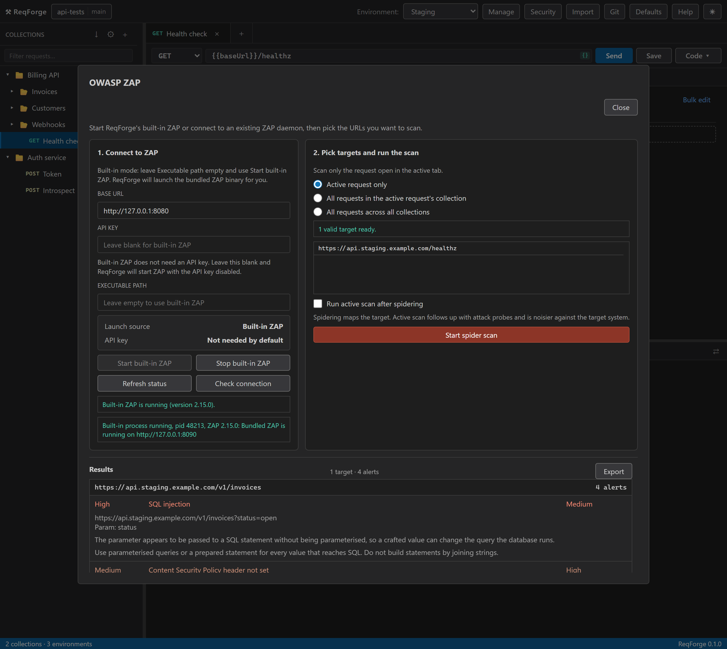
Task: Click Refresh status button
Action: [144, 383]
